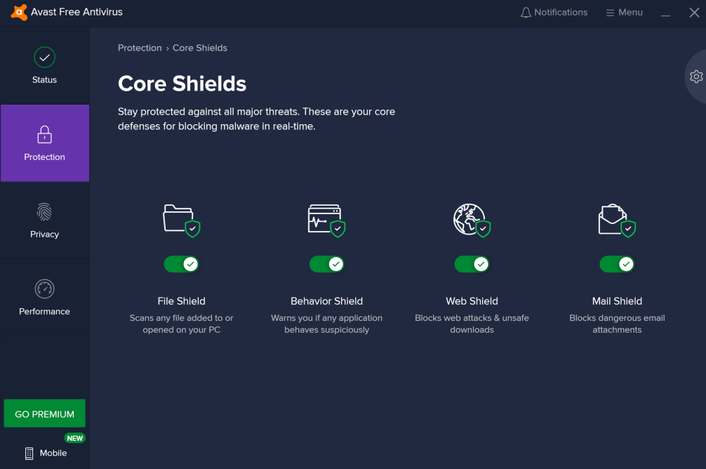Click the File Shield folder icon

click(180, 219)
